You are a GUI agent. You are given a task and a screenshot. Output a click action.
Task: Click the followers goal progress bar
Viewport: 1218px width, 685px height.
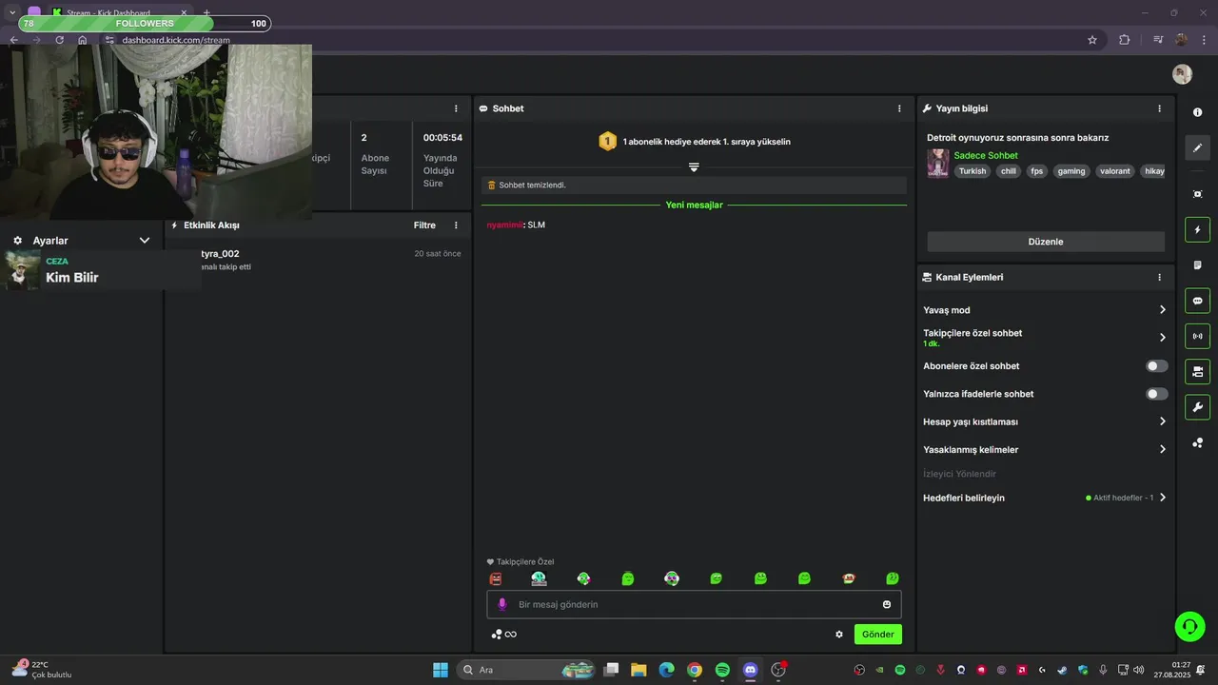click(144, 23)
